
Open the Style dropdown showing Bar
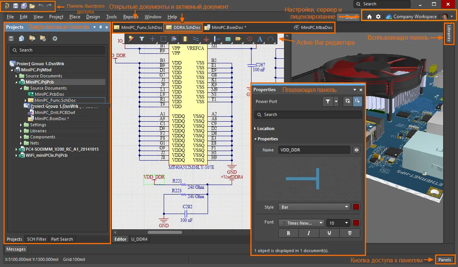tap(314, 207)
